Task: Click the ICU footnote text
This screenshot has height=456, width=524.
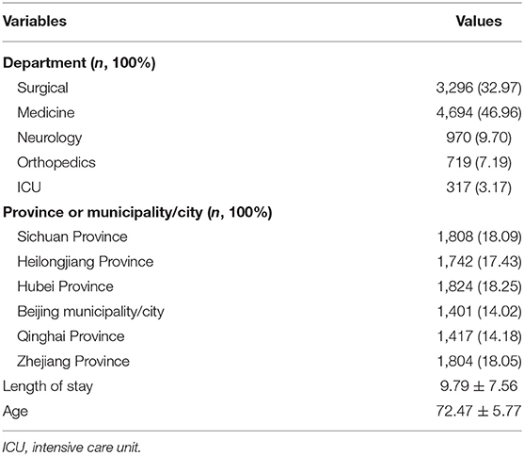Action: (x=71, y=448)
